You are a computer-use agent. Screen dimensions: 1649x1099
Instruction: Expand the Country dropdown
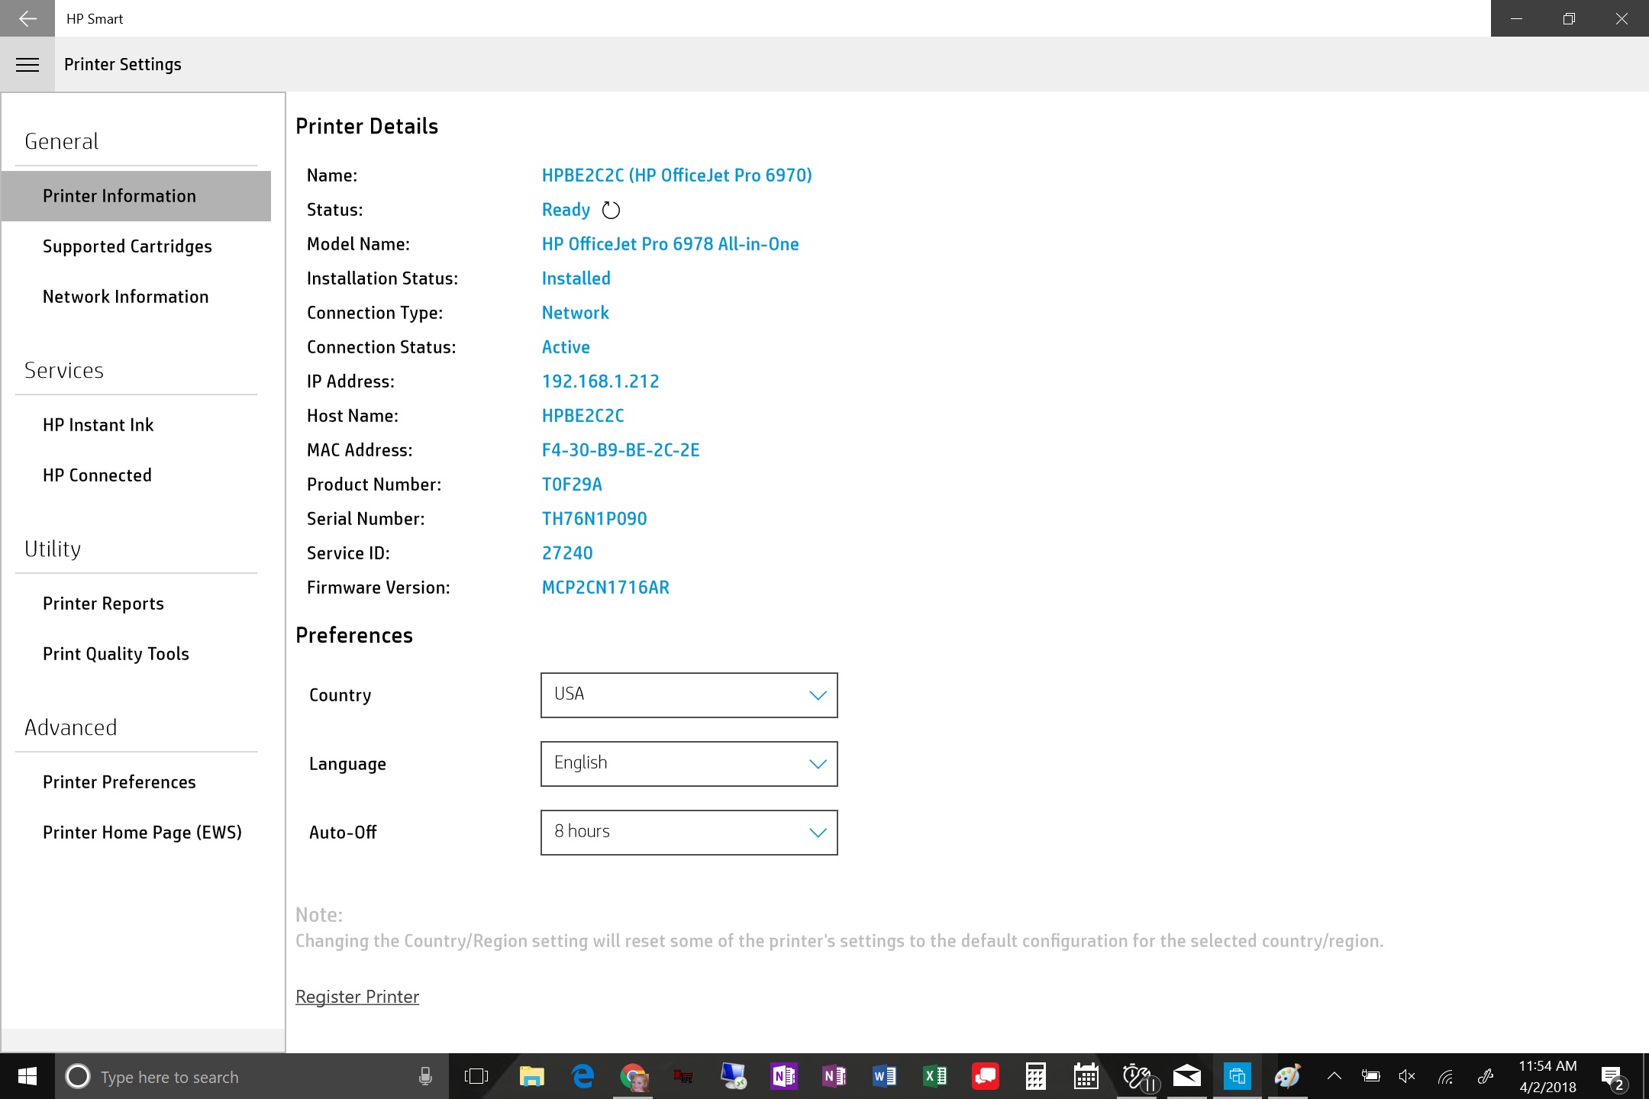(x=689, y=695)
